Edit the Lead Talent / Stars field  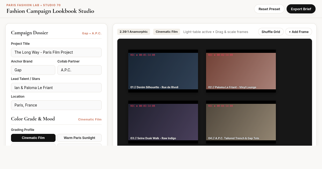(x=56, y=87)
